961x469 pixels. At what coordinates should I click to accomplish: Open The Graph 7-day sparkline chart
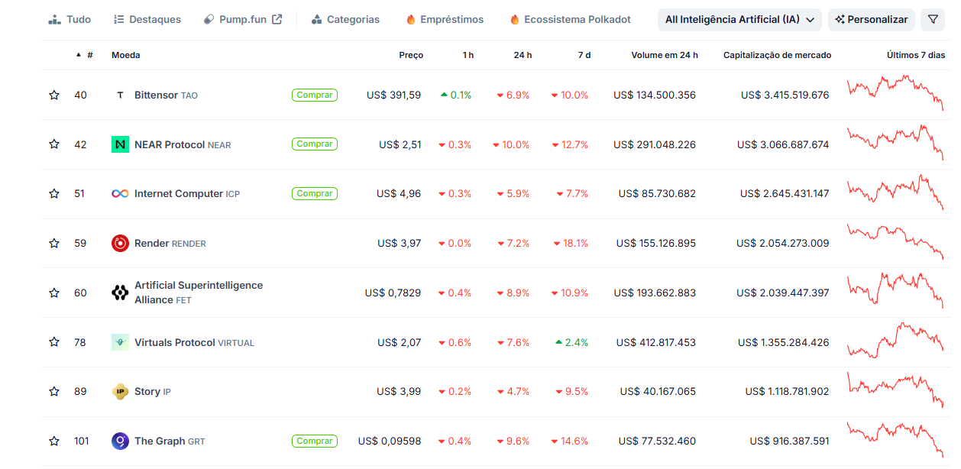pos(895,439)
